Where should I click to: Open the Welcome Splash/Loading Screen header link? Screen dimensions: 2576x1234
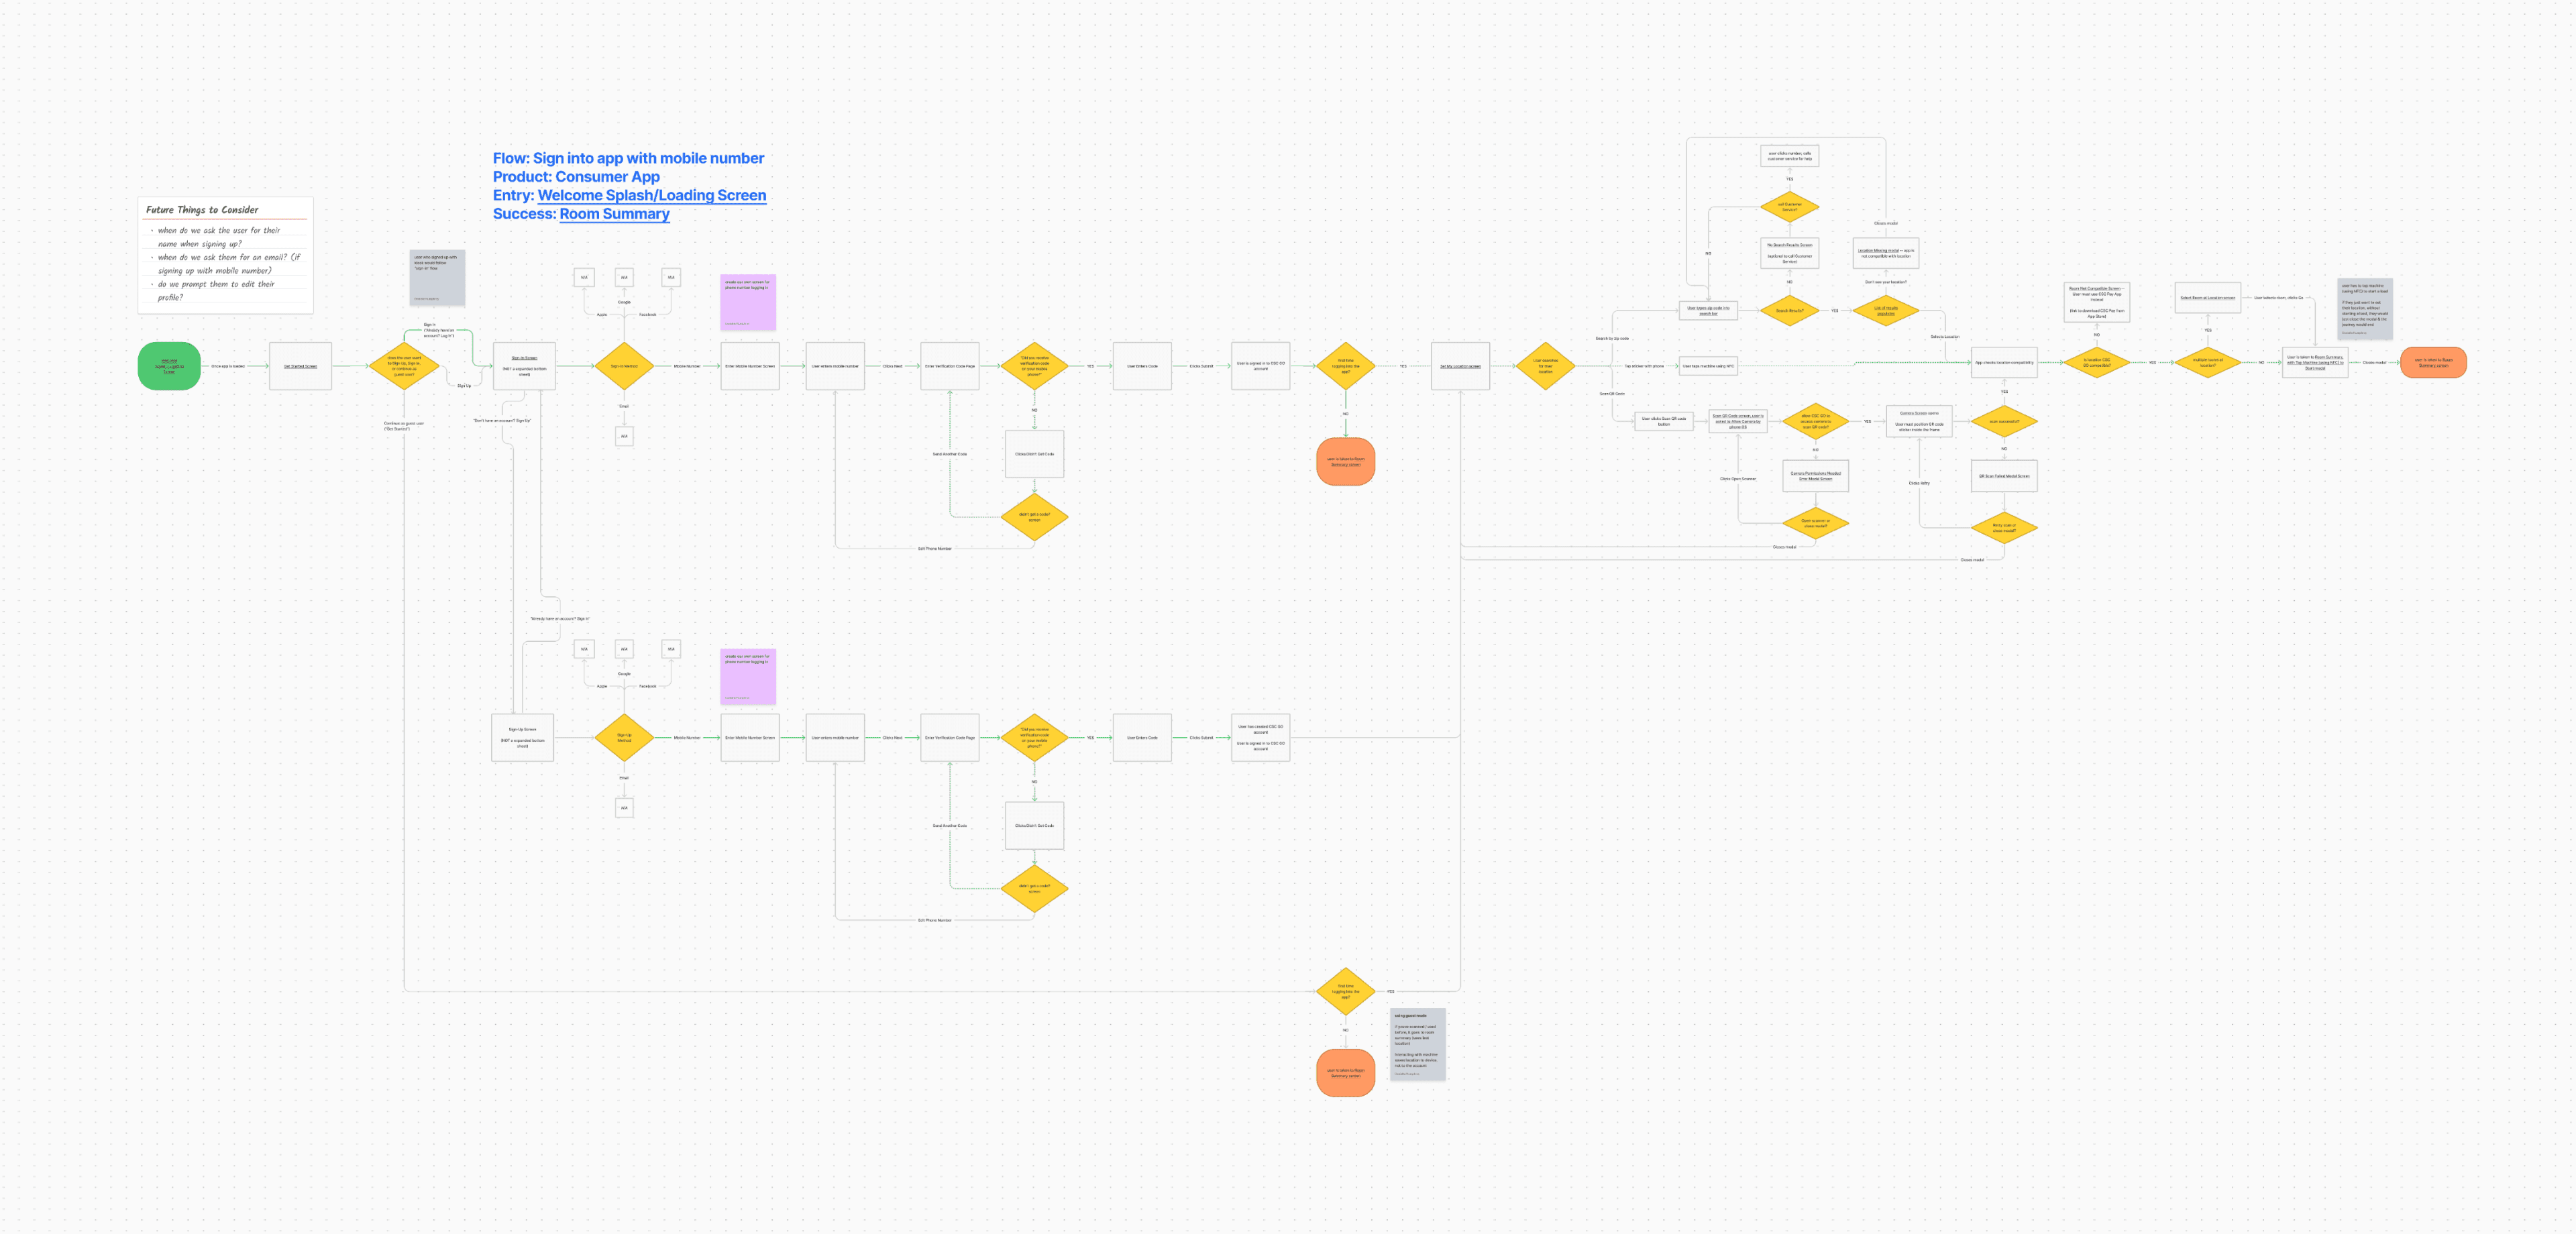click(652, 196)
